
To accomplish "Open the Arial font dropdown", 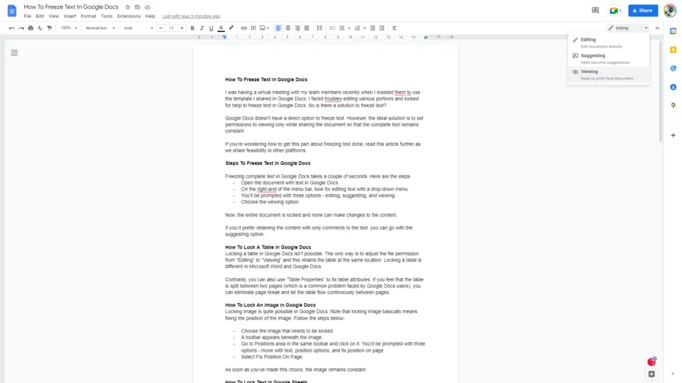I will (139, 28).
